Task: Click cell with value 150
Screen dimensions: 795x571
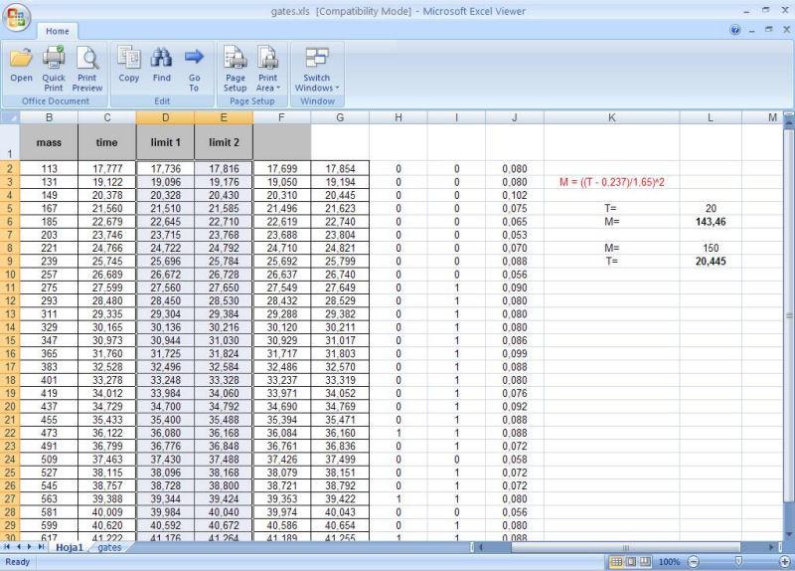Action: (711, 248)
